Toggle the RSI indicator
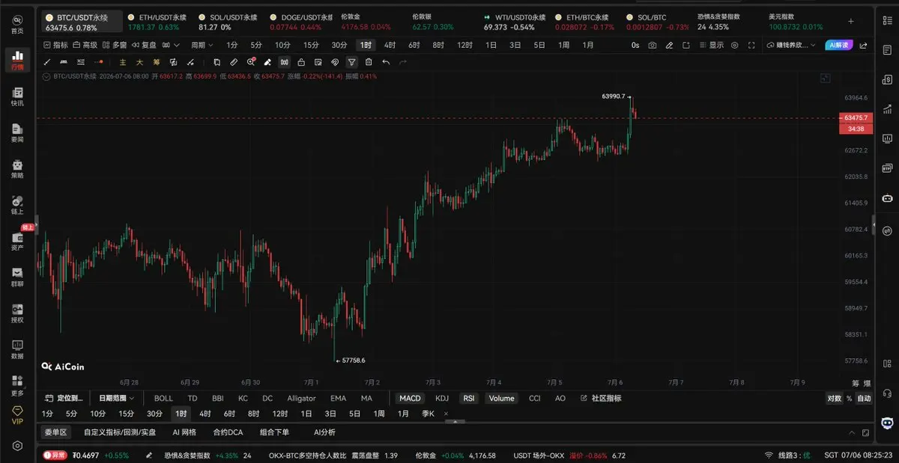The image size is (899, 463). click(x=469, y=399)
